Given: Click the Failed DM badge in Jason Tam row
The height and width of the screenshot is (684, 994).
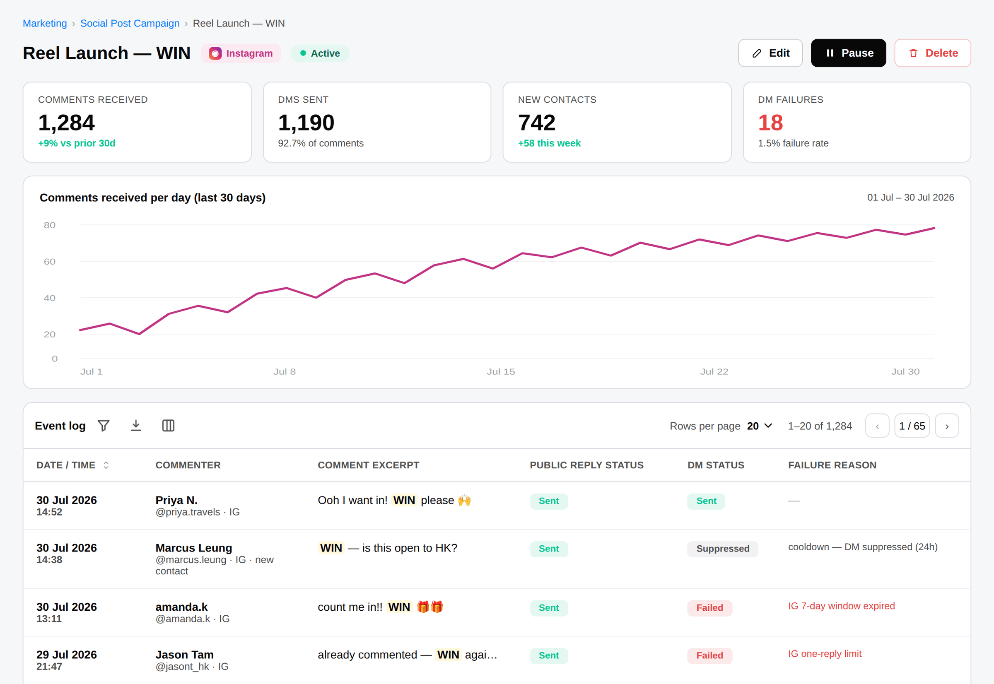Looking at the screenshot, I should (x=710, y=655).
